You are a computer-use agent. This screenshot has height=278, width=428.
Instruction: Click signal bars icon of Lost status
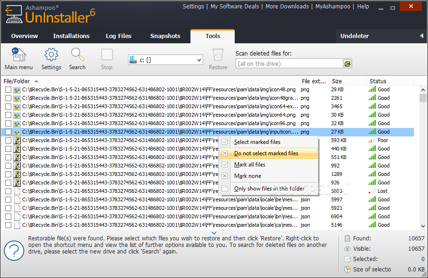(372, 191)
